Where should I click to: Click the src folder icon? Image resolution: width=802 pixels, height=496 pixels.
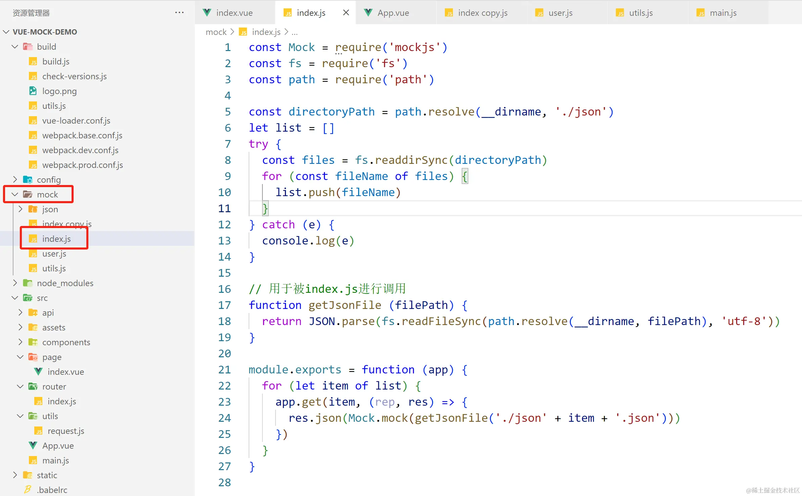click(28, 298)
